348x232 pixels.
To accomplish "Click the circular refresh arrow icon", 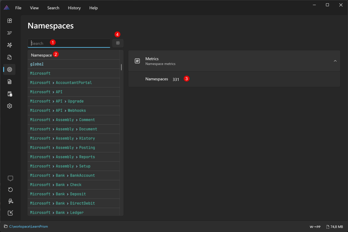I will (10, 190).
